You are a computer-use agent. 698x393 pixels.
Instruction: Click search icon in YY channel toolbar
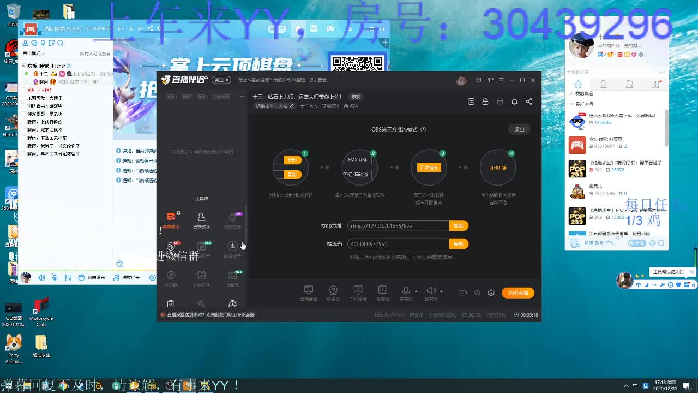coord(61,43)
